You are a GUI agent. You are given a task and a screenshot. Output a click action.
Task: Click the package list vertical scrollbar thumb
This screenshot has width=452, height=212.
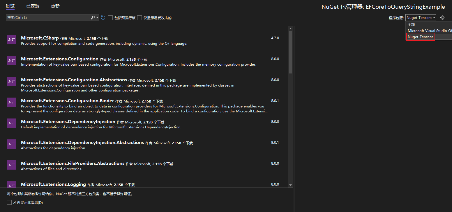coord(290,52)
